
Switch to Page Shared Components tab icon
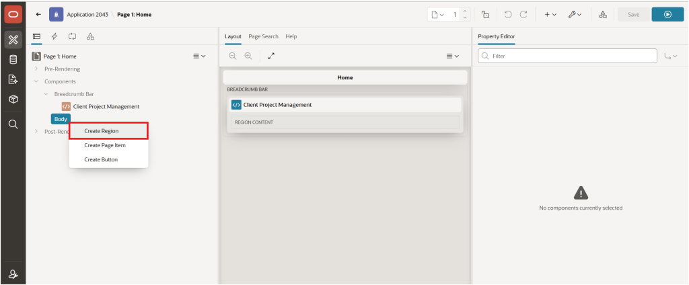(x=90, y=36)
